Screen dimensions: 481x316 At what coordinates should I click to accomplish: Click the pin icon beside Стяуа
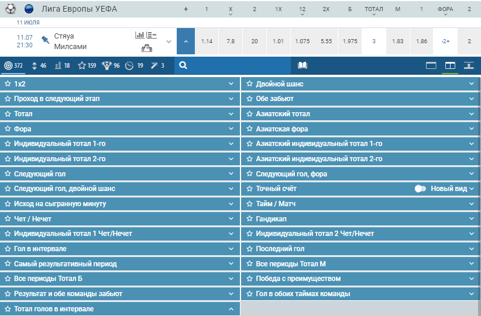pos(46,40)
